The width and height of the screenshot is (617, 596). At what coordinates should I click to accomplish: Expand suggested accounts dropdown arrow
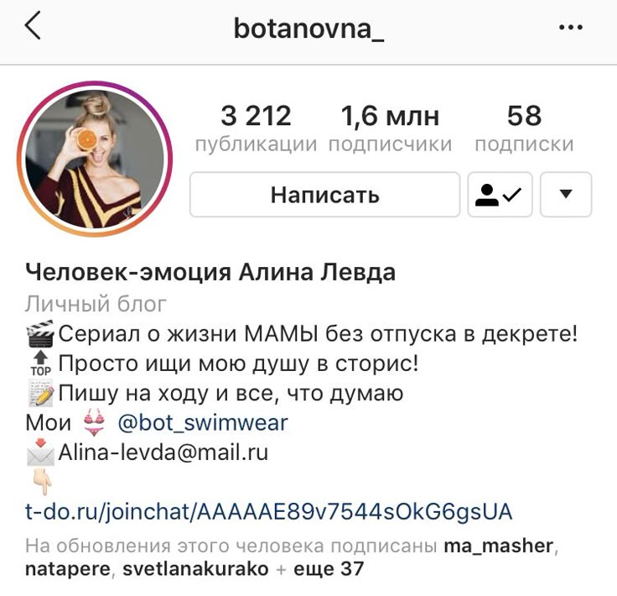tap(566, 194)
